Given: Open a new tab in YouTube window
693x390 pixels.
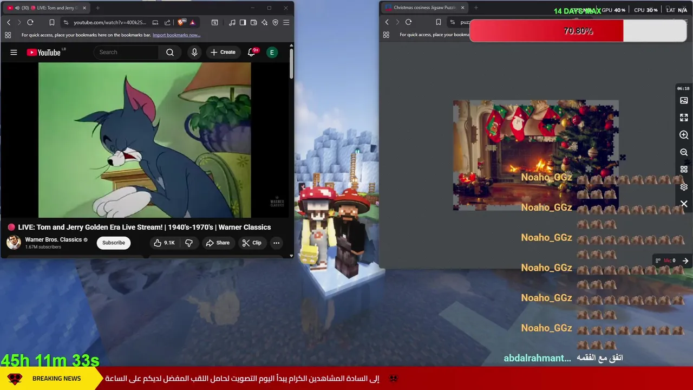Looking at the screenshot, I should pos(97,8).
